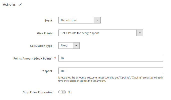Viewport: 171px width, 100px height.
Task: Focus the Points Amount input field
Action: 111,58
